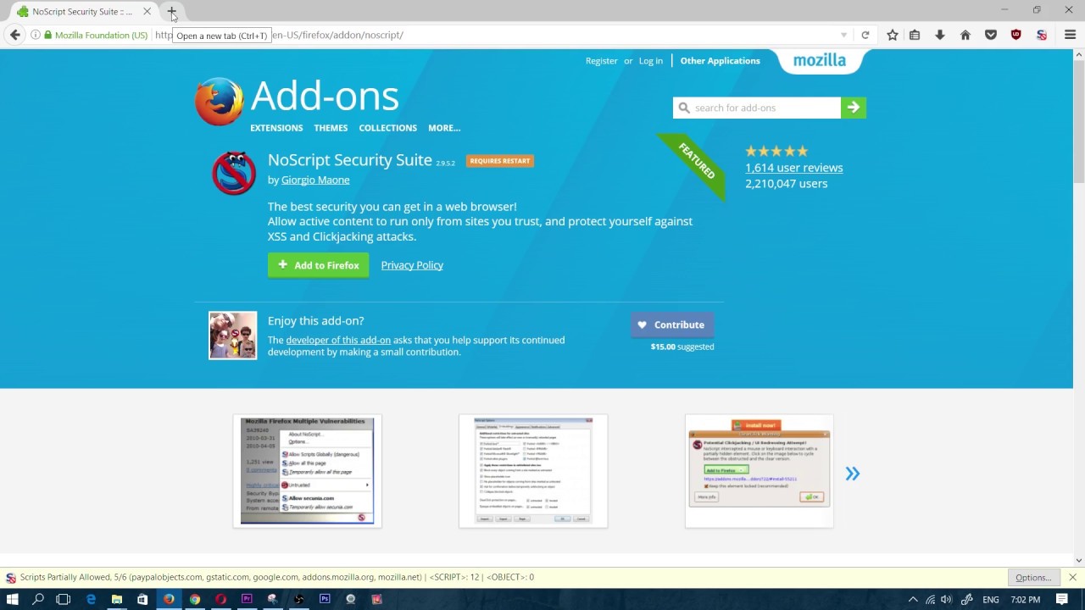Close the NoScript Security Suite tab
The height and width of the screenshot is (610, 1085).
[x=147, y=12]
